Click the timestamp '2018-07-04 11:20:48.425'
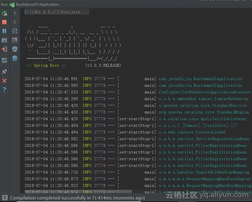 (x=51, y=119)
